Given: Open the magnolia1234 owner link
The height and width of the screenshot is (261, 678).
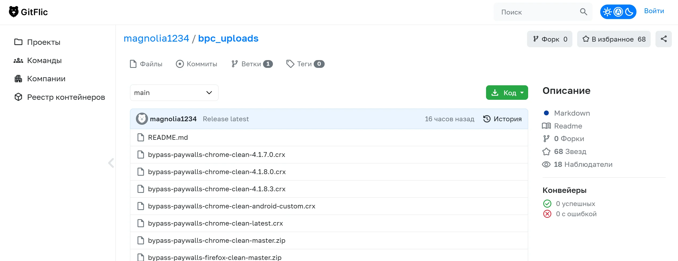Looking at the screenshot, I should click(156, 38).
